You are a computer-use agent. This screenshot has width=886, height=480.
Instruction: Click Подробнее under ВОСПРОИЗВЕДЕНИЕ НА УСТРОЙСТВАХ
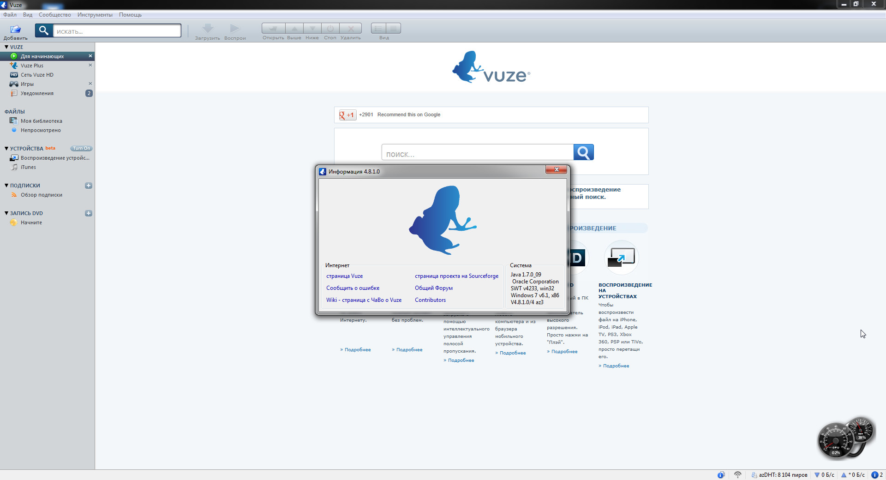coord(616,366)
